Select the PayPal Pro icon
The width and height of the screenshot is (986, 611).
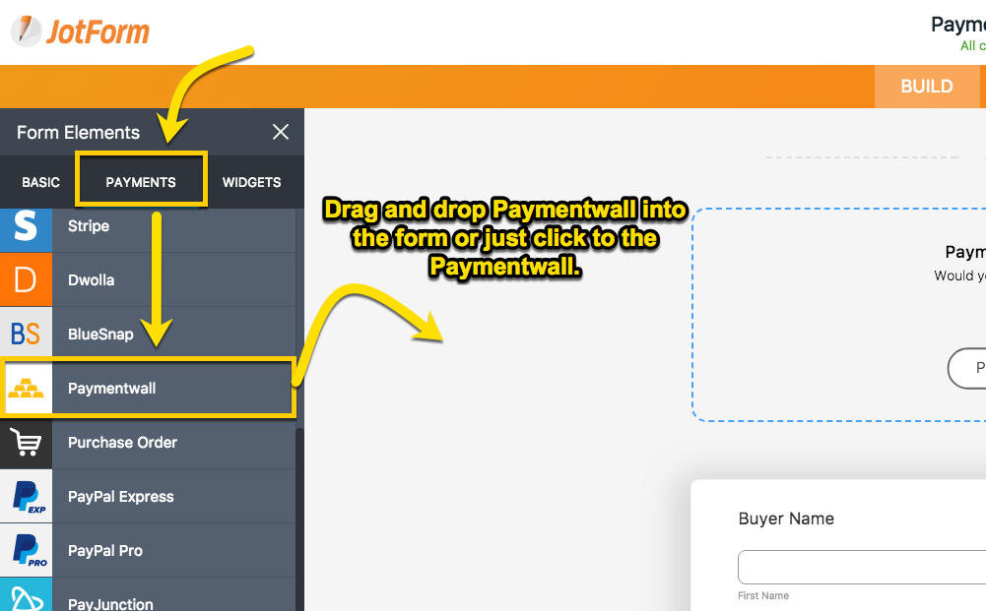click(26, 550)
